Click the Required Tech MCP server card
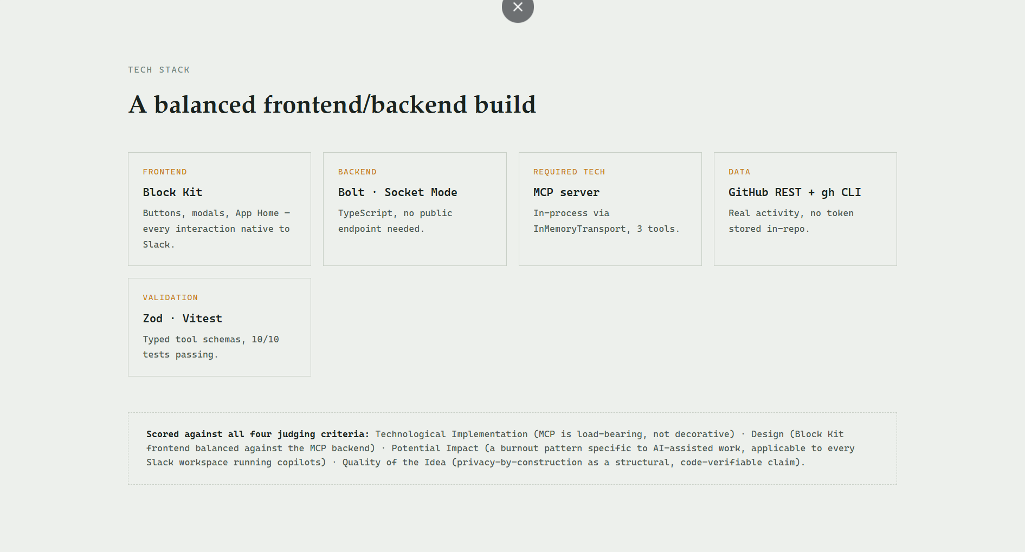1025x552 pixels. point(610,209)
